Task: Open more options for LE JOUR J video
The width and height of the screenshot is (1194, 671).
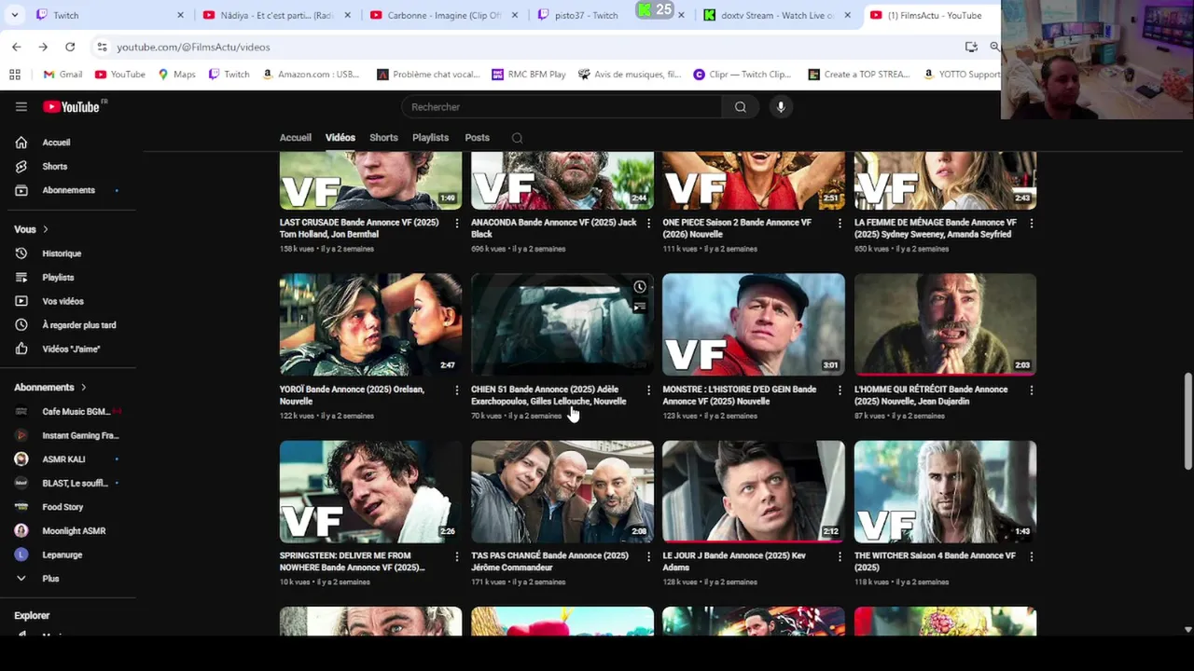Action: [840, 556]
